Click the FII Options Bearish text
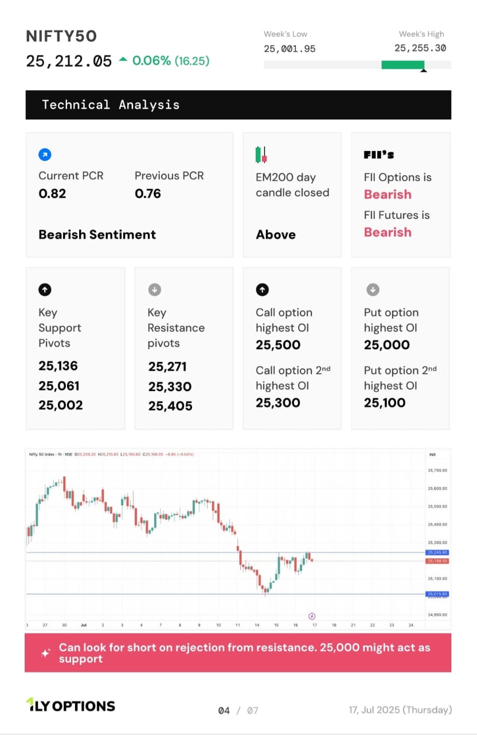Image resolution: width=477 pixels, height=735 pixels. pos(388,194)
